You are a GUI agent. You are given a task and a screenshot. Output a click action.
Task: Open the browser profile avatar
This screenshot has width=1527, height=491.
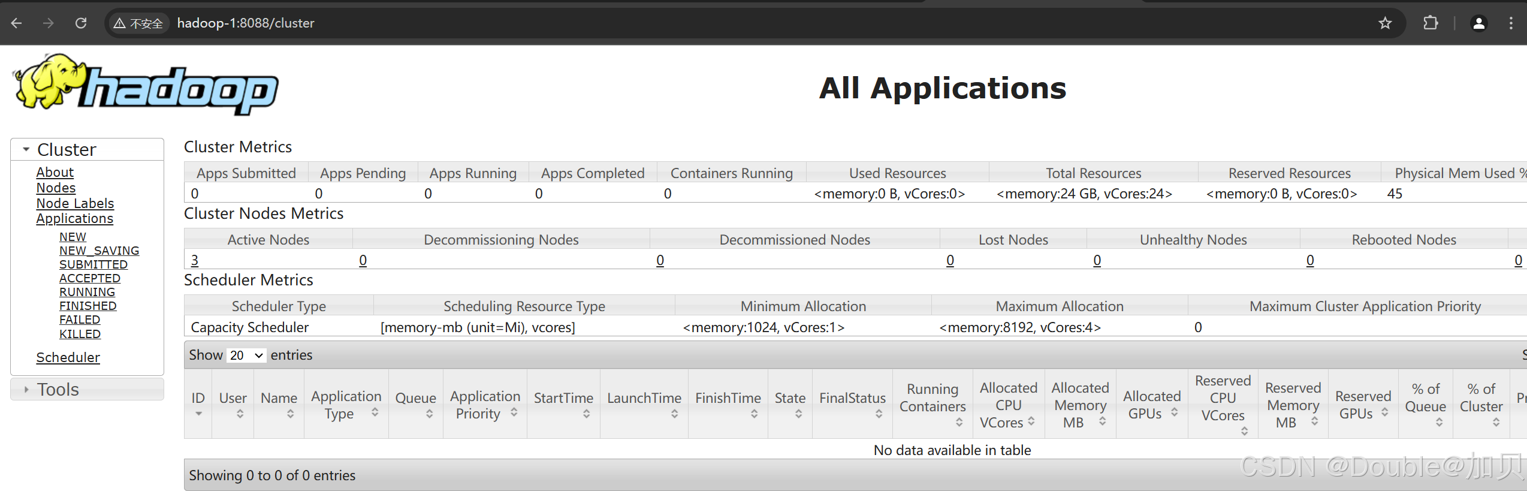click(x=1479, y=23)
